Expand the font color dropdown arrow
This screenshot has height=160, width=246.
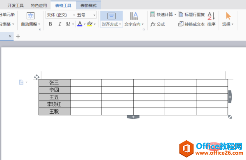(85, 24)
